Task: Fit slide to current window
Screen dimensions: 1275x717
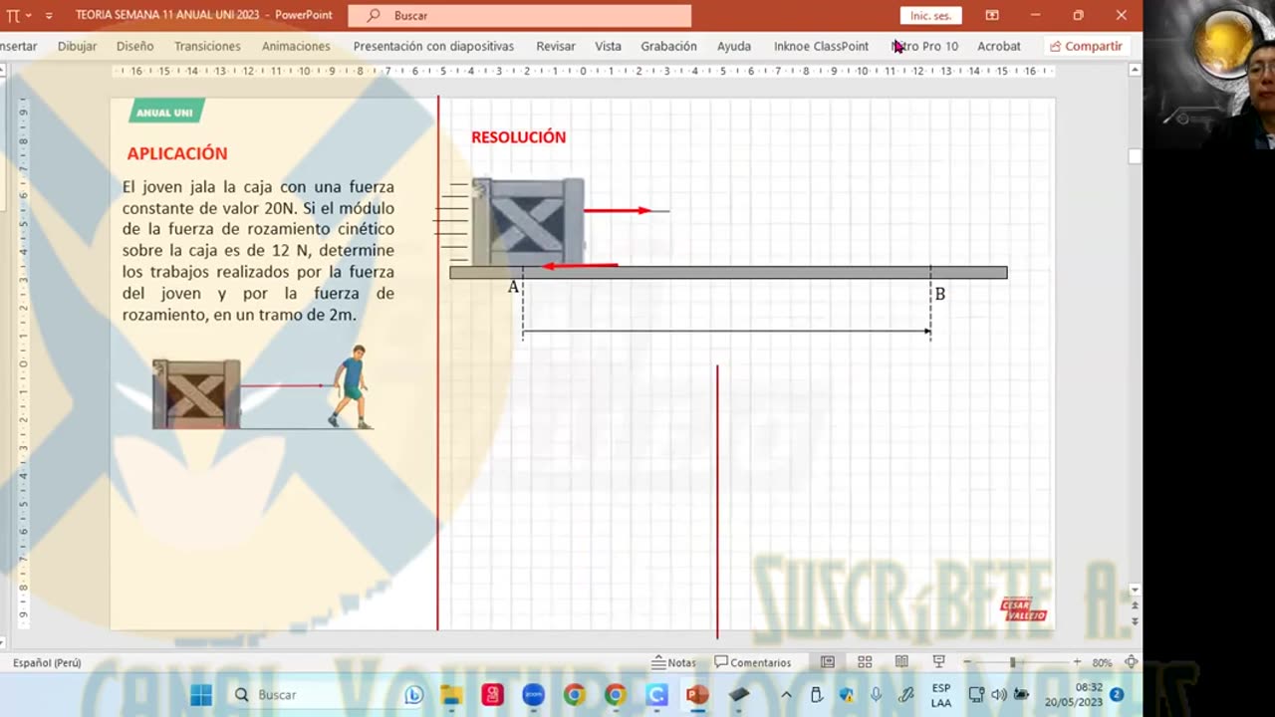Action: coord(1131,662)
